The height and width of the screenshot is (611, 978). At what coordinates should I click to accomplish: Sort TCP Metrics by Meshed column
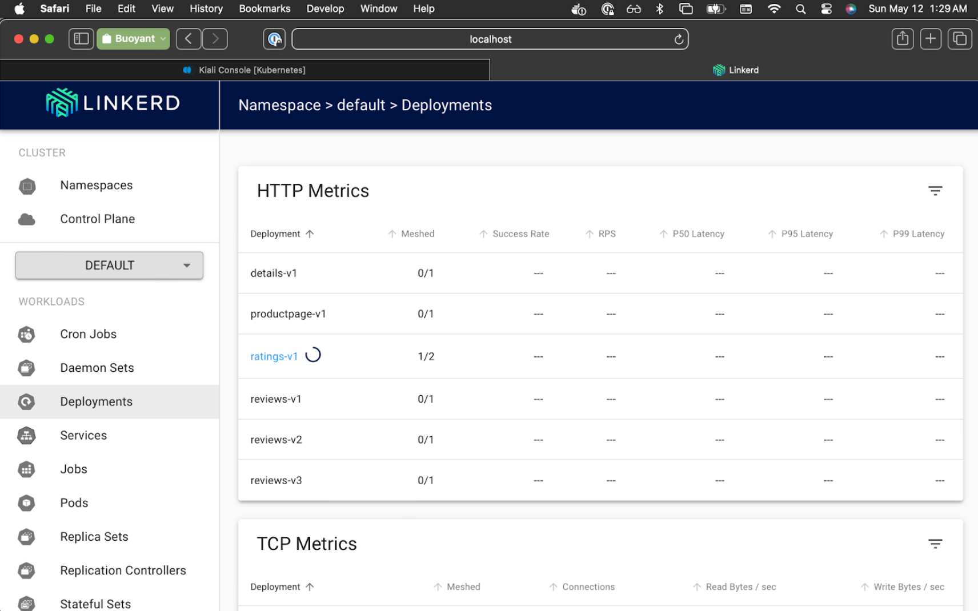[457, 587]
